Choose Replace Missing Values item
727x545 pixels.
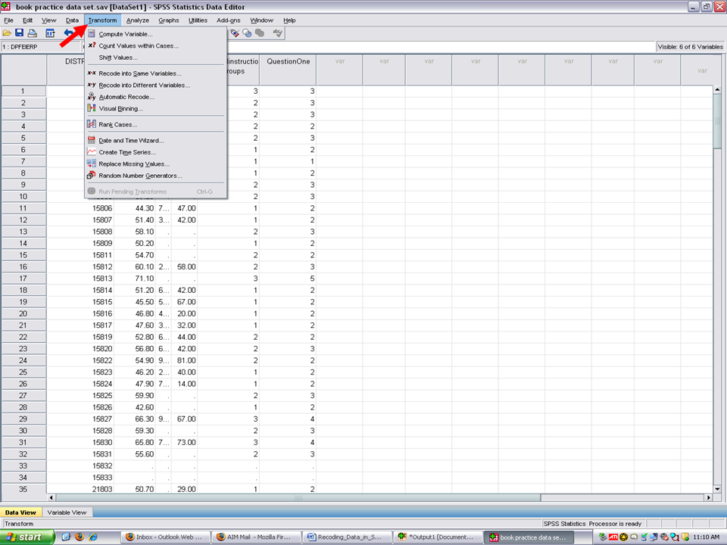pyautogui.click(x=134, y=164)
